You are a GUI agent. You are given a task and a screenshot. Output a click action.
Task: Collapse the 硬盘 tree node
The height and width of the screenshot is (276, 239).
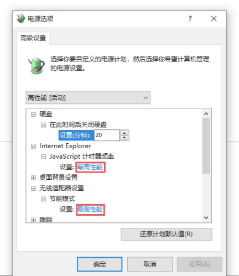(x=33, y=114)
